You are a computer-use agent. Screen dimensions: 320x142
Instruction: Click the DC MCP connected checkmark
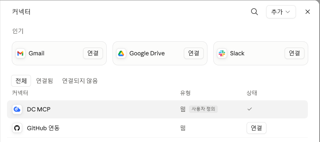(250, 109)
